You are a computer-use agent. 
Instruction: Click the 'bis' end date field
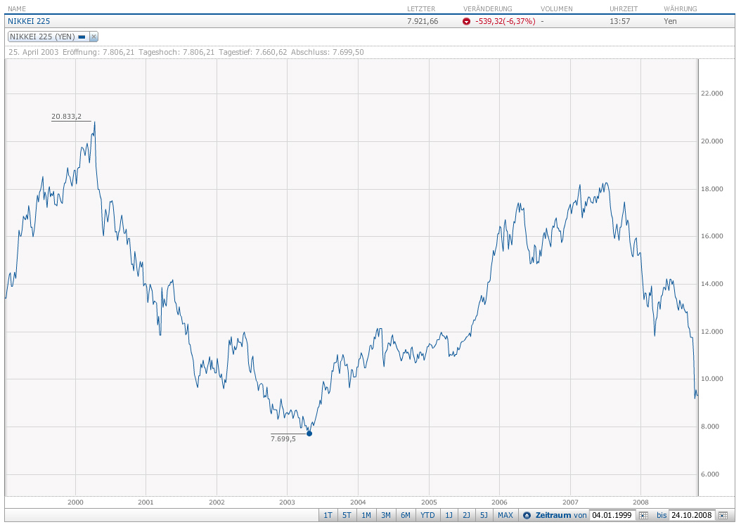[692, 515]
